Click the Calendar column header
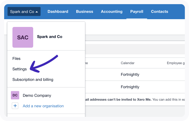The height and width of the screenshot is (121, 189). coord(128,63)
